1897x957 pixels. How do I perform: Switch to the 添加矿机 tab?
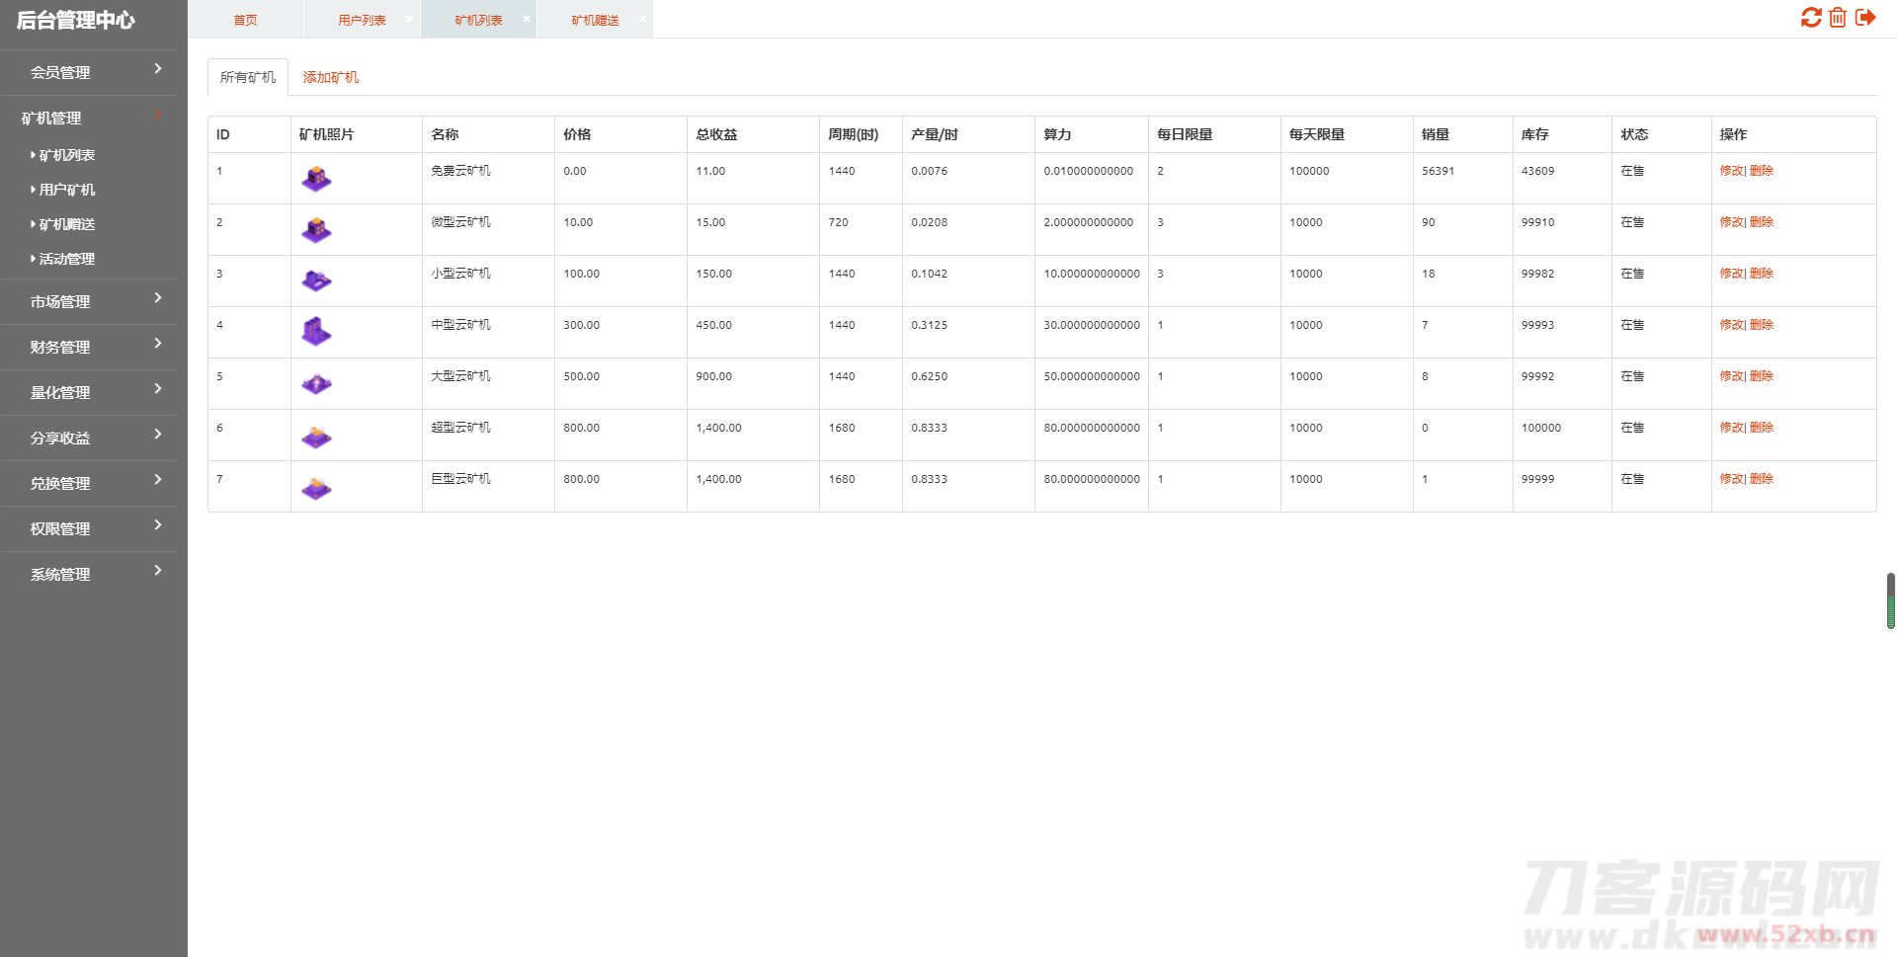pyautogui.click(x=330, y=77)
